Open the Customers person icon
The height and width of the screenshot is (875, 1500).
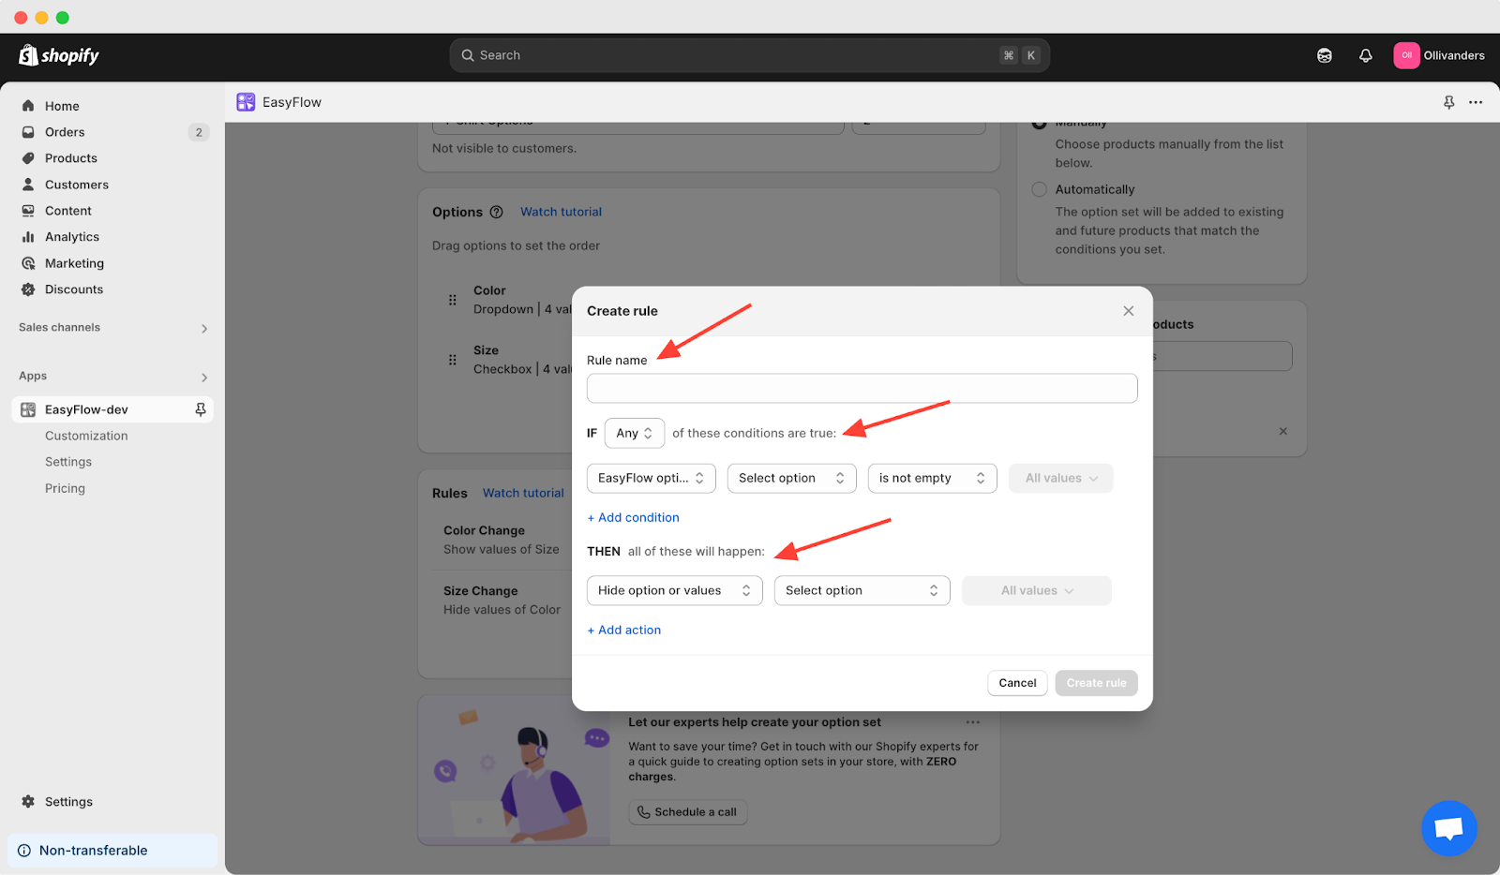28,185
